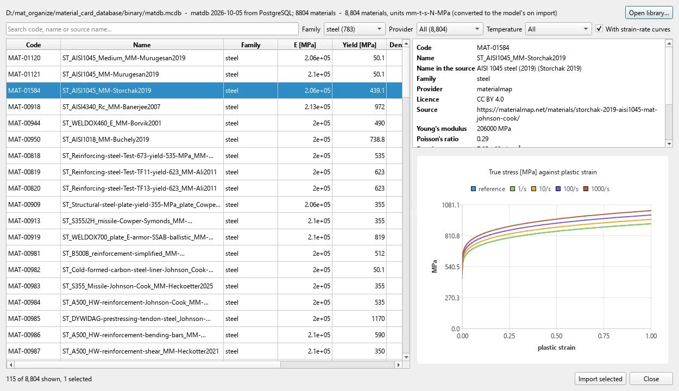Click the materials table scrollbar down arrow

pyautogui.click(x=406, y=357)
